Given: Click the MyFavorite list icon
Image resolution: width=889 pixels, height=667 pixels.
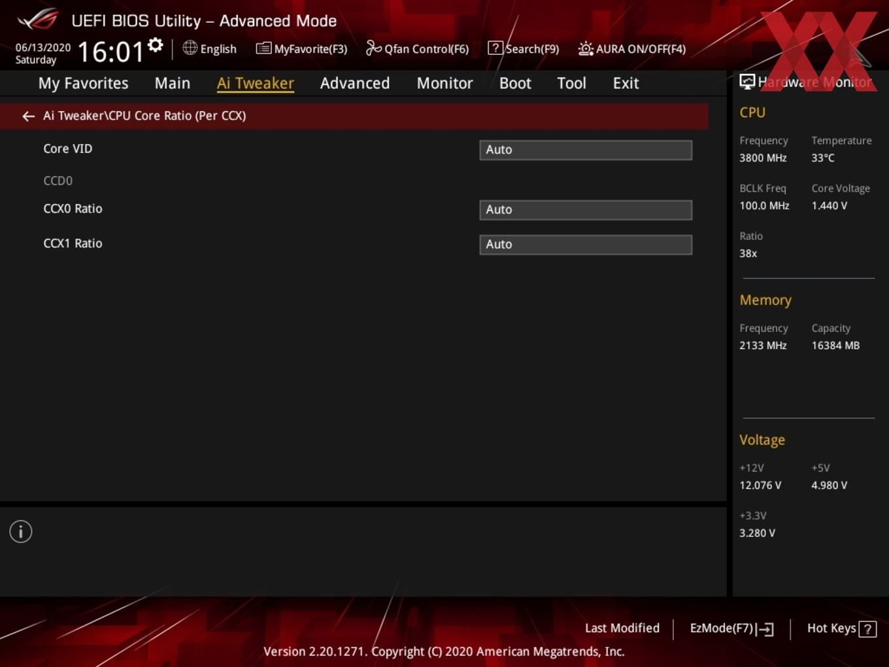Looking at the screenshot, I should pyautogui.click(x=263, y=48).
